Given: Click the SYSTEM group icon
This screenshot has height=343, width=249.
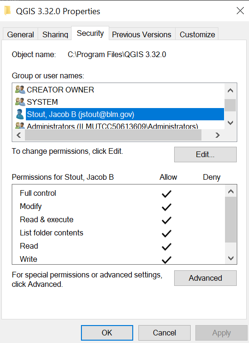Looking at the screenshot, I should 20,102.
